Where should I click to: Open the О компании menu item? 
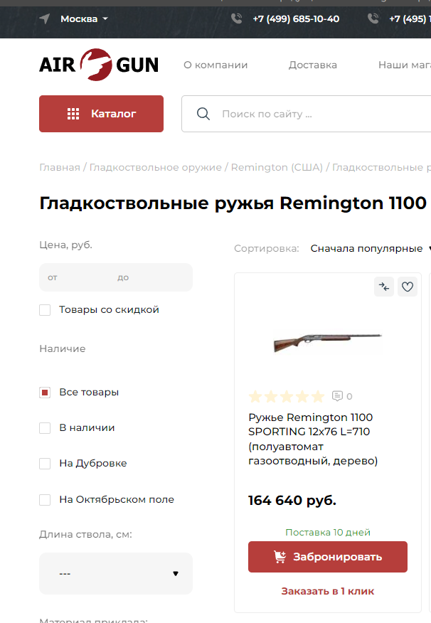pyautogui.click(x=215, y=65)
